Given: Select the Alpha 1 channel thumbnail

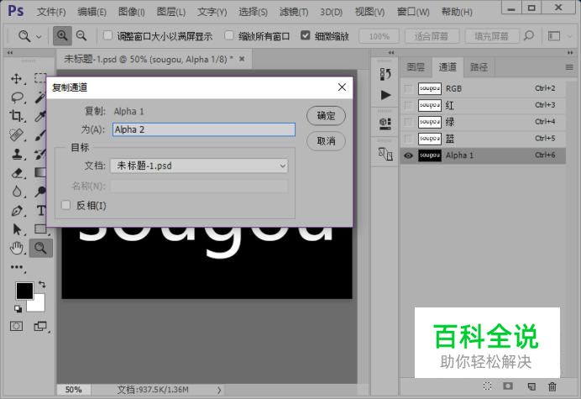Looking at the screenshot, I should (x=429, y=155).
